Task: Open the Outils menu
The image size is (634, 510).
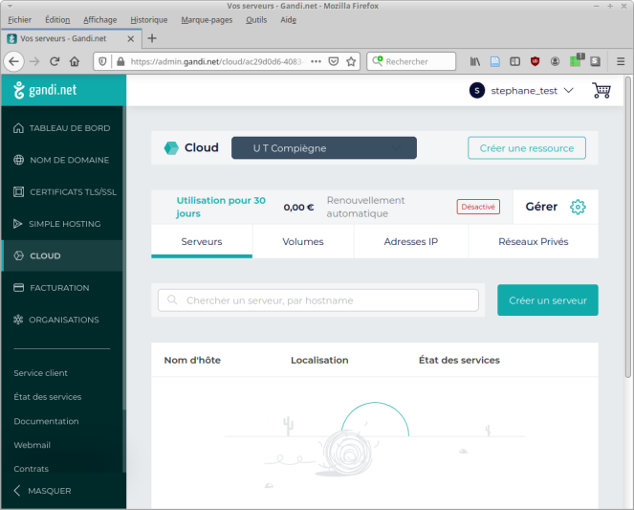Action: [x=256, y=20]
